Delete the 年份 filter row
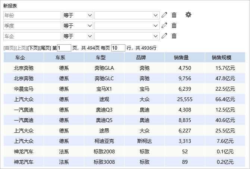The height and width of the screenshot is (169, 250). 174,15
